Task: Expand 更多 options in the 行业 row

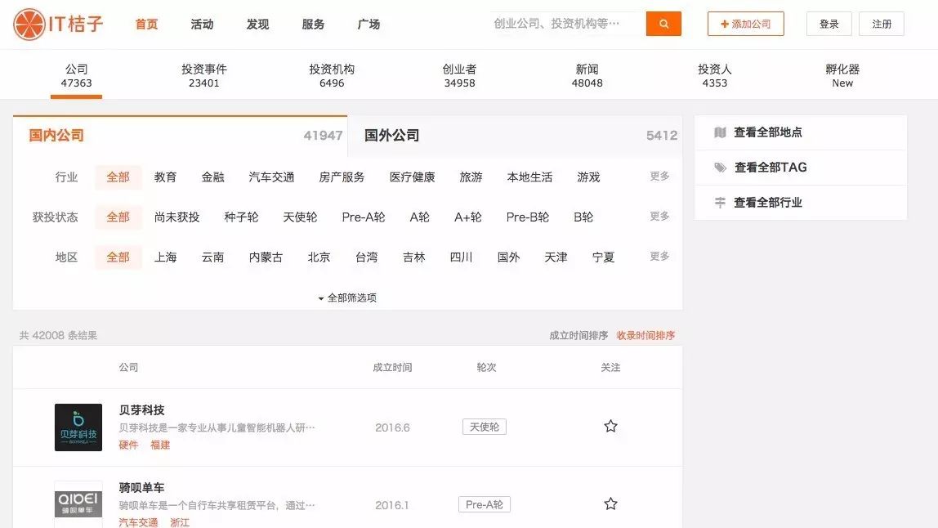Action: tap(659, 177)
